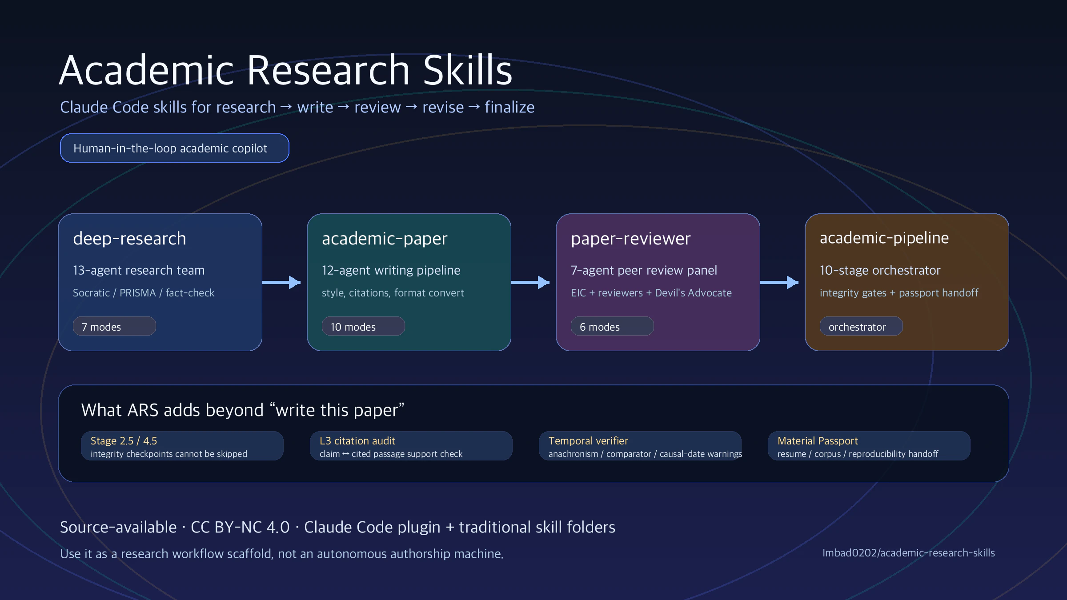Image resolution: width=1067 pixels, height=600 pixels.
Task: Click the 'orchestrator' pill
Action: [861, 326]
